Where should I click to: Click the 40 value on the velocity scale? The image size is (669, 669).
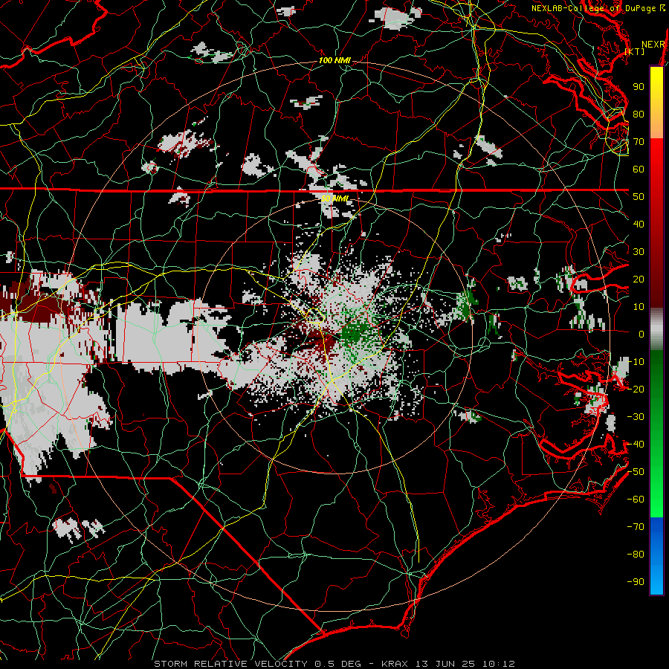point(639,224)
